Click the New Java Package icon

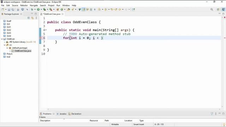tap(58, 10)
